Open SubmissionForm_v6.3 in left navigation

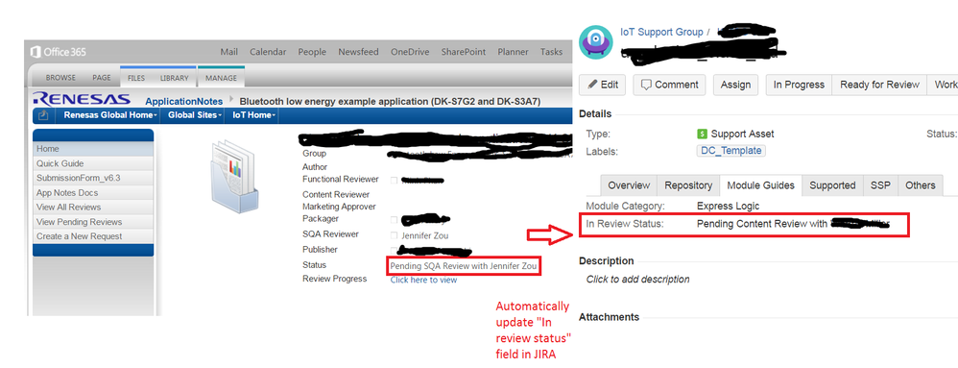pyautogui.click(x=93, y=178)
